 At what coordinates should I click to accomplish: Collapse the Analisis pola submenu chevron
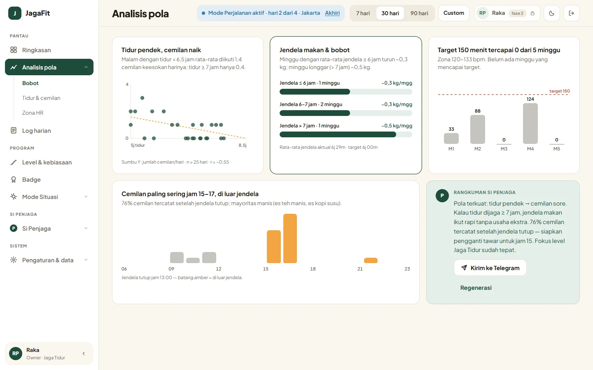(86, 67)
